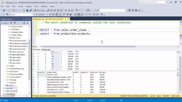Viewport: 182px width, 102px height.
Task: Click the split editor icon above scrollbar
Action: click(x=181, y=22)
